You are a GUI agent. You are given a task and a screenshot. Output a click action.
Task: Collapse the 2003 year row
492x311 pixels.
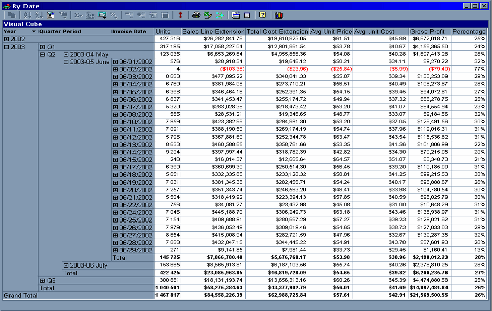click(6, 47)
